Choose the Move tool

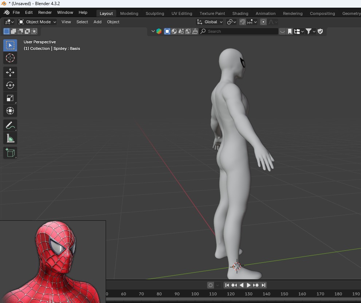[10, 72]
